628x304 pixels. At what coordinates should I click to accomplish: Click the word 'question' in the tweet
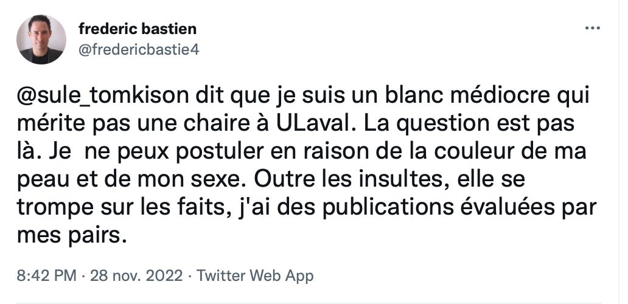click(x=445, y=125)
